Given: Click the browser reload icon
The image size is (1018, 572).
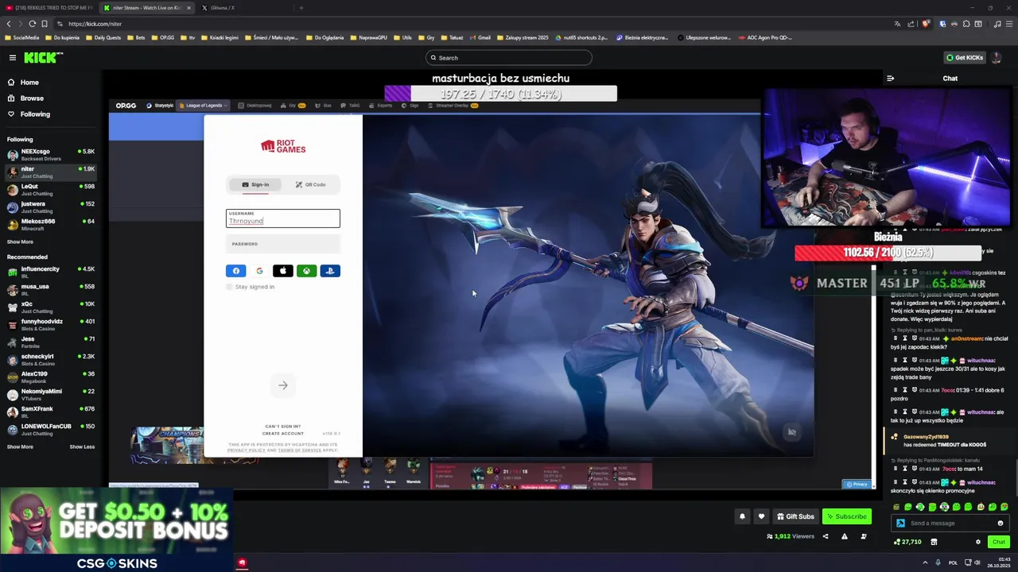Looking at the screenshot, I should (32, 24).
